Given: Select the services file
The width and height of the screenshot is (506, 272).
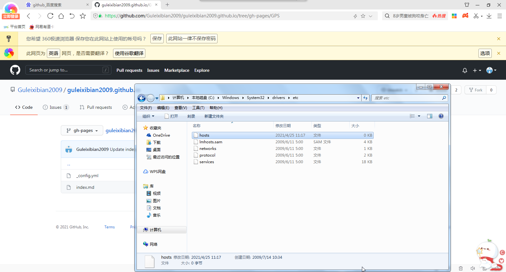Looking at the screenshot, I should 282,162.
